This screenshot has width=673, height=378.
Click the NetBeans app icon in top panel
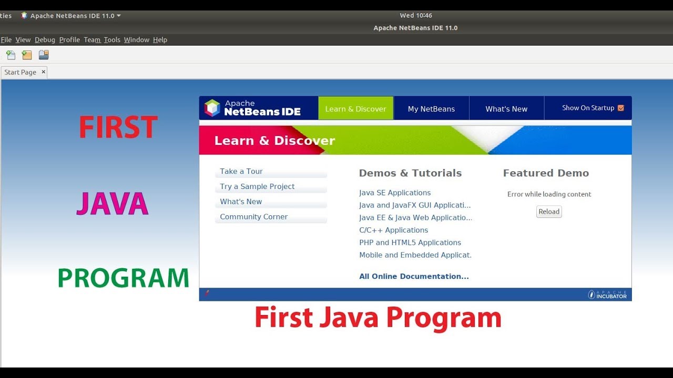24,16
